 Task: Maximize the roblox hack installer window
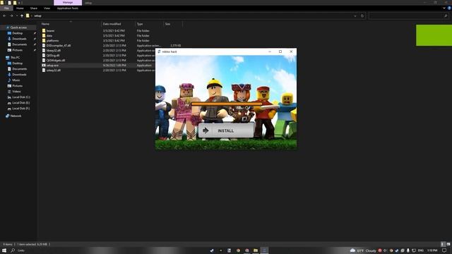(280, 52)
